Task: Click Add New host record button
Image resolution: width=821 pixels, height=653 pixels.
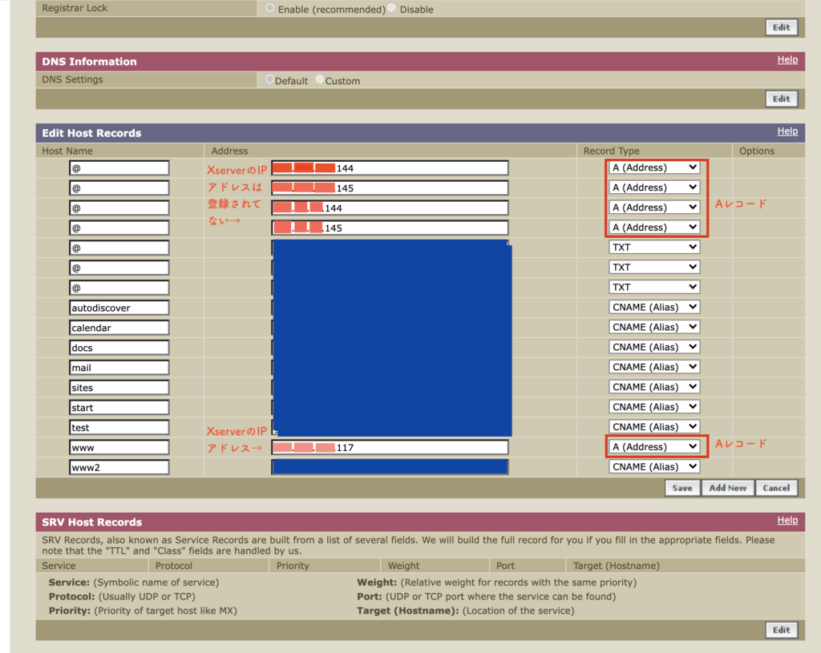Action: click(727, 488)
